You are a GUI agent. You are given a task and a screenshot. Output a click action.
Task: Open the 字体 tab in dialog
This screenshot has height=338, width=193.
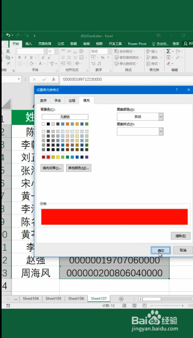(x=57, y=100)
